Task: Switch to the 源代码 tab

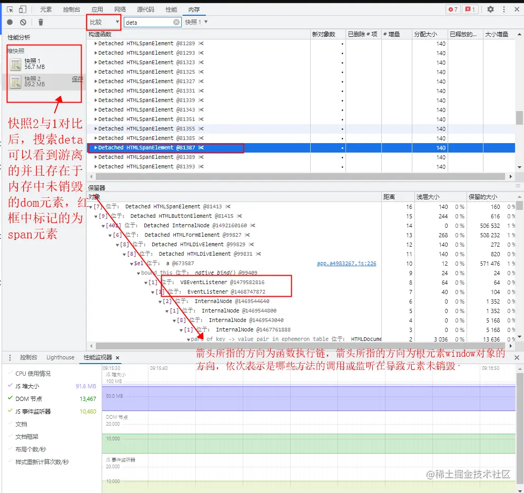Action: point(146,9)
